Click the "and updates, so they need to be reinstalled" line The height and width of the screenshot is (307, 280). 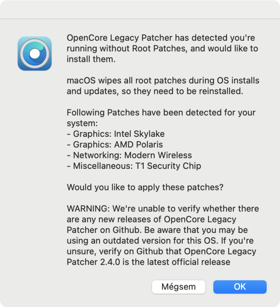pyautogui.click(x=155, y=91)
